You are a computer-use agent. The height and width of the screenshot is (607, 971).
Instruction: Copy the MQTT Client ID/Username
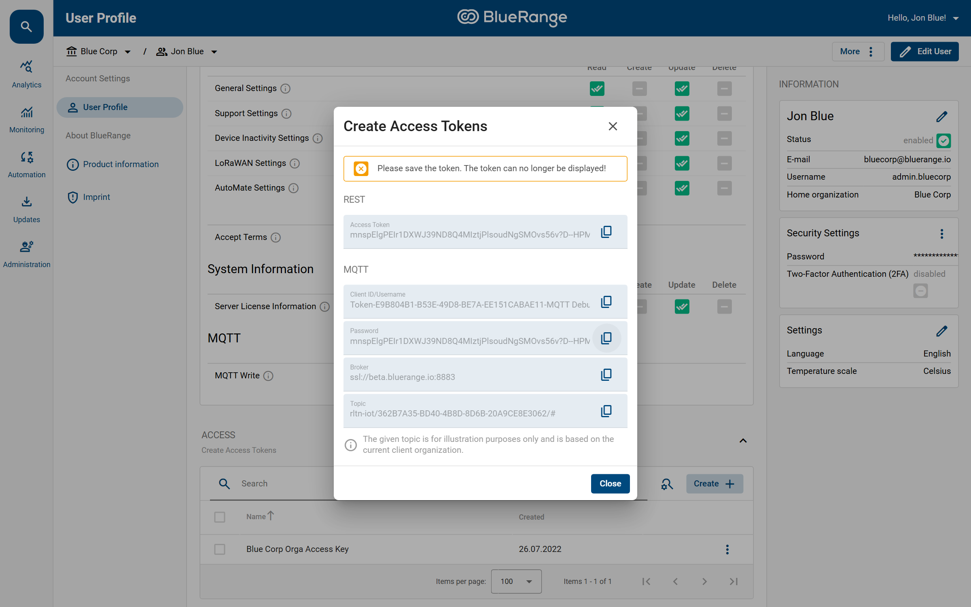click(606, 302)
